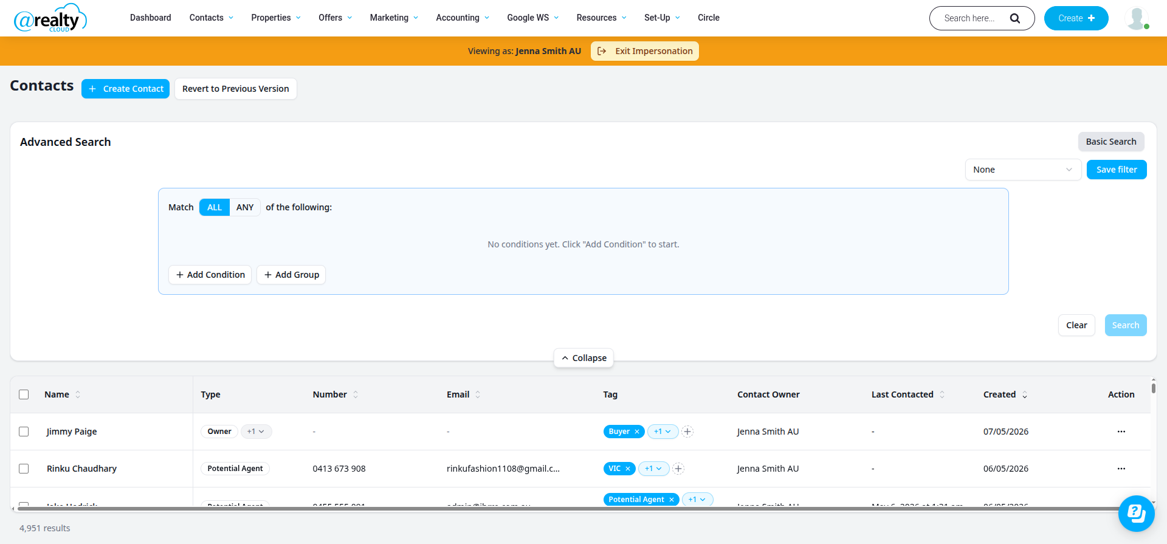Open the help chat widget icon
This screenshot has height=544, width=1167.
pos(1136,514)
